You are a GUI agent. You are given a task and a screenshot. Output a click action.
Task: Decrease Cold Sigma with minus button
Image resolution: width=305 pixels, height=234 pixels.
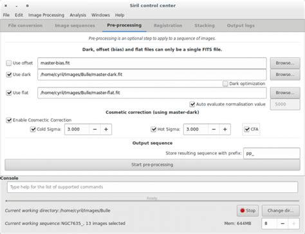pyautogui.click(x=95, y=129)
